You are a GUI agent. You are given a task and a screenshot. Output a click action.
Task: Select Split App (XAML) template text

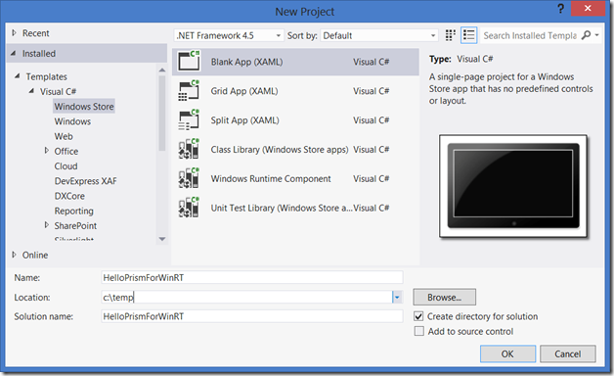click(x=244, y=120)
